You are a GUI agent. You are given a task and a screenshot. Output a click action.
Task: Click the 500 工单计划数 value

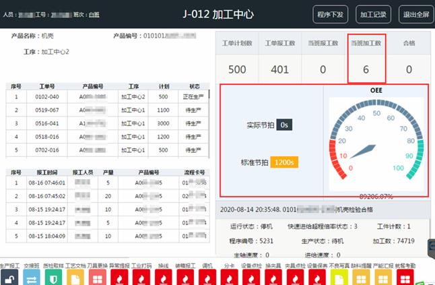coord(237,69)
